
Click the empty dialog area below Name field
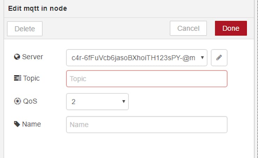point(129,146)
